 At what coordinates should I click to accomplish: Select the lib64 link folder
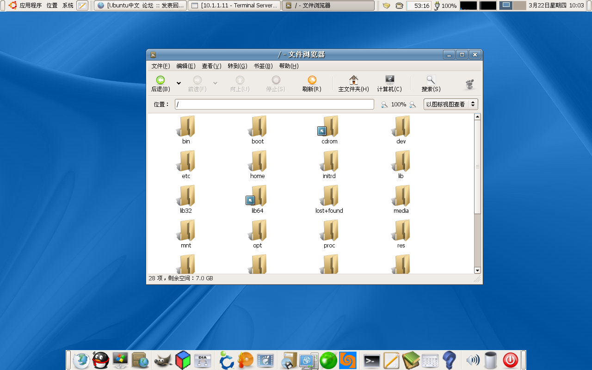(x=257, y=196)
